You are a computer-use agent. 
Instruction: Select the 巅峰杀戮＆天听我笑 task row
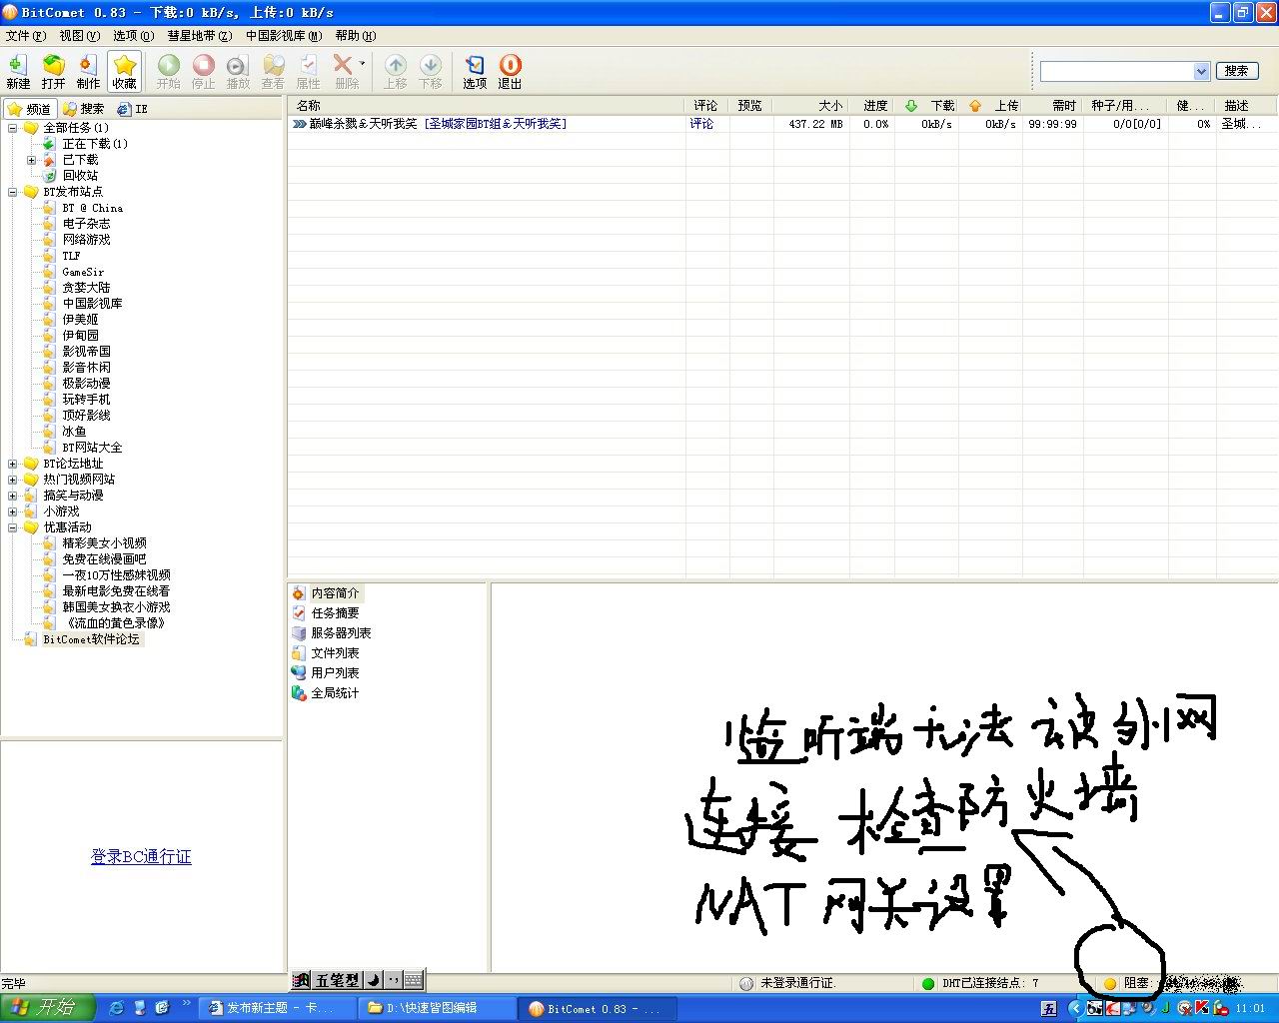[781, 124]
